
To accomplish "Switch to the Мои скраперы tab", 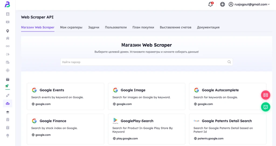I will pyautogui.click(x=71, y=27).
